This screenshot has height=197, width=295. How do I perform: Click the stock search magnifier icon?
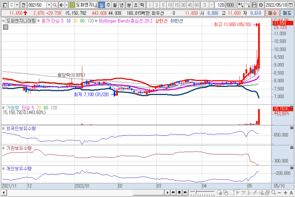click(x=55, y=5)
